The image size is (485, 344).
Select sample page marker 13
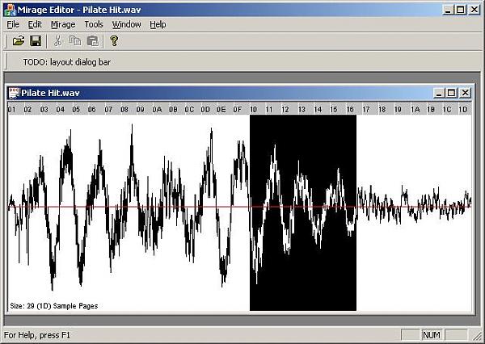pyautogui.click(x=302, y=109)
